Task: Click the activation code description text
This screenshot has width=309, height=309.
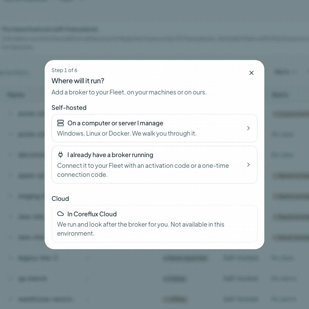Action: click(x=143, y=170)
